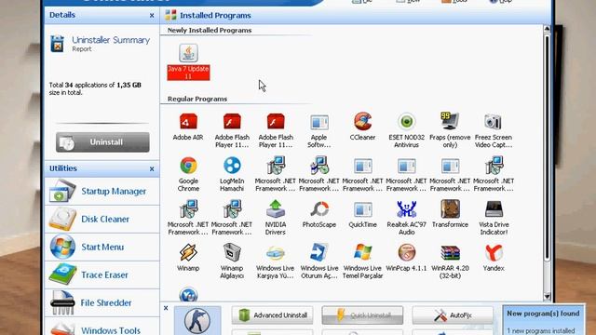The width and height of the screenshot is (596, 335).
Task: Select the CCleaner program icon
Action: [362, 127]
